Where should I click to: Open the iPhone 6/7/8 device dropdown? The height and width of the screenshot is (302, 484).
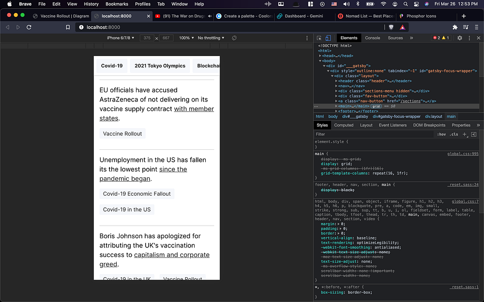coord(121,38)
